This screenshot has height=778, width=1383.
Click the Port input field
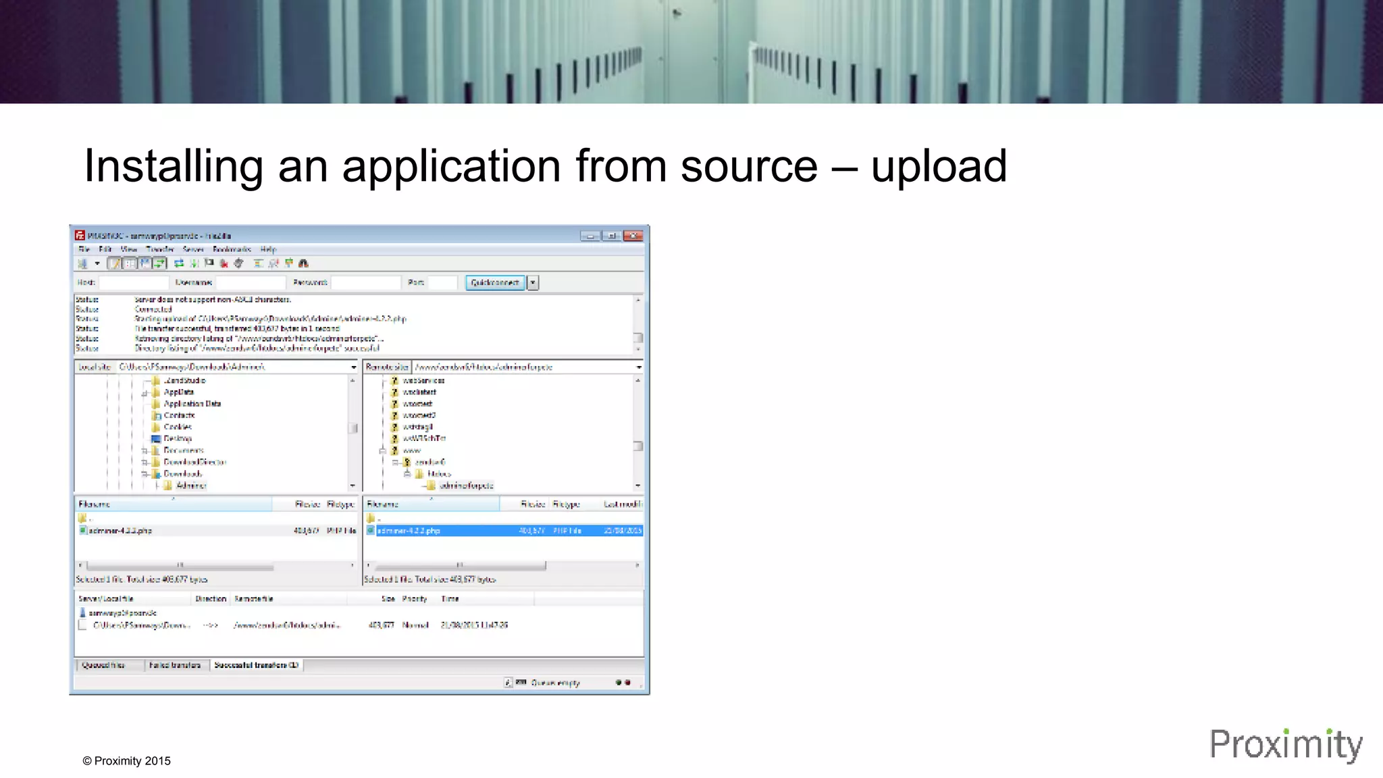(x=443, y=283)
